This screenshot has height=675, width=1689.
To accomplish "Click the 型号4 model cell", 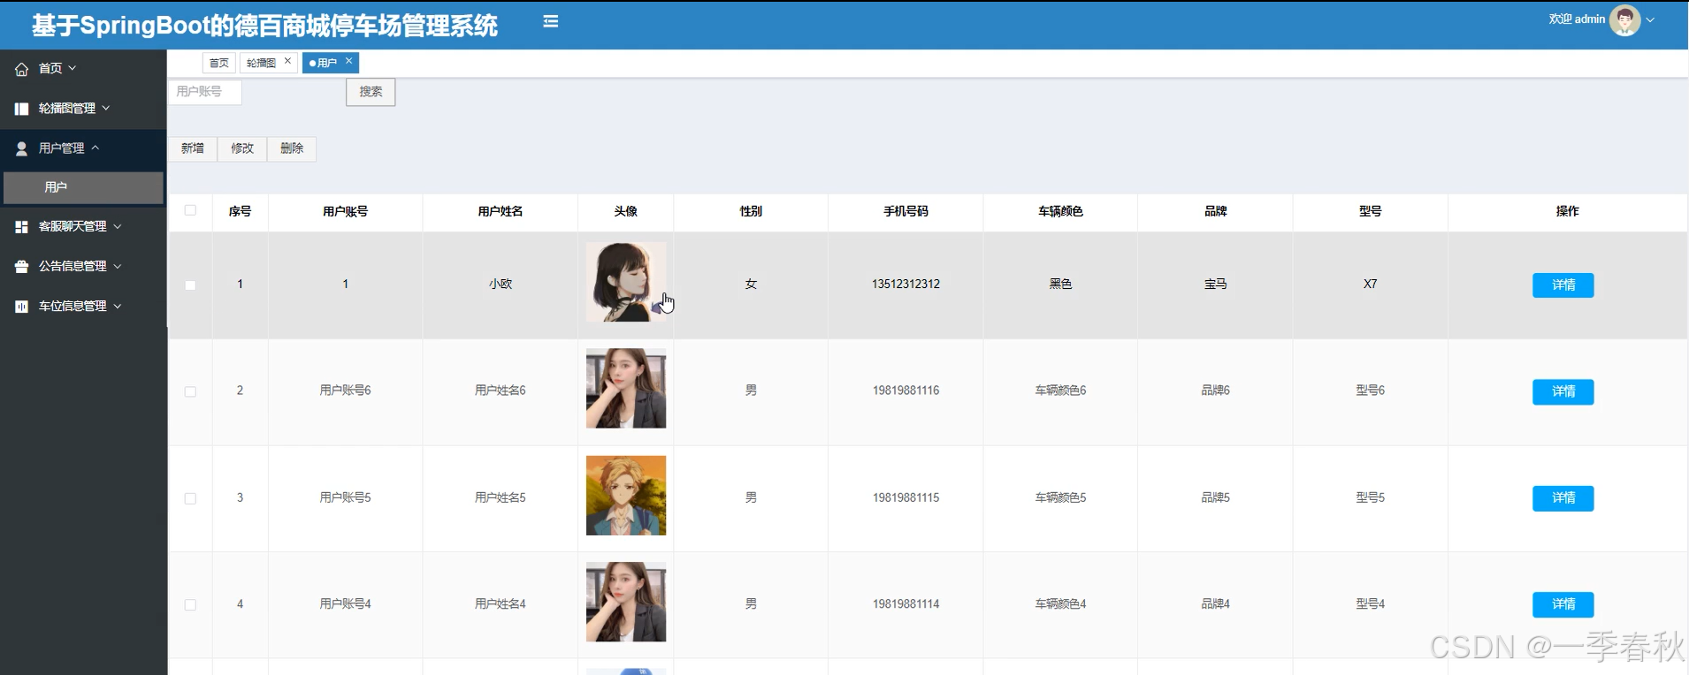I will [x=1370, y=604].
